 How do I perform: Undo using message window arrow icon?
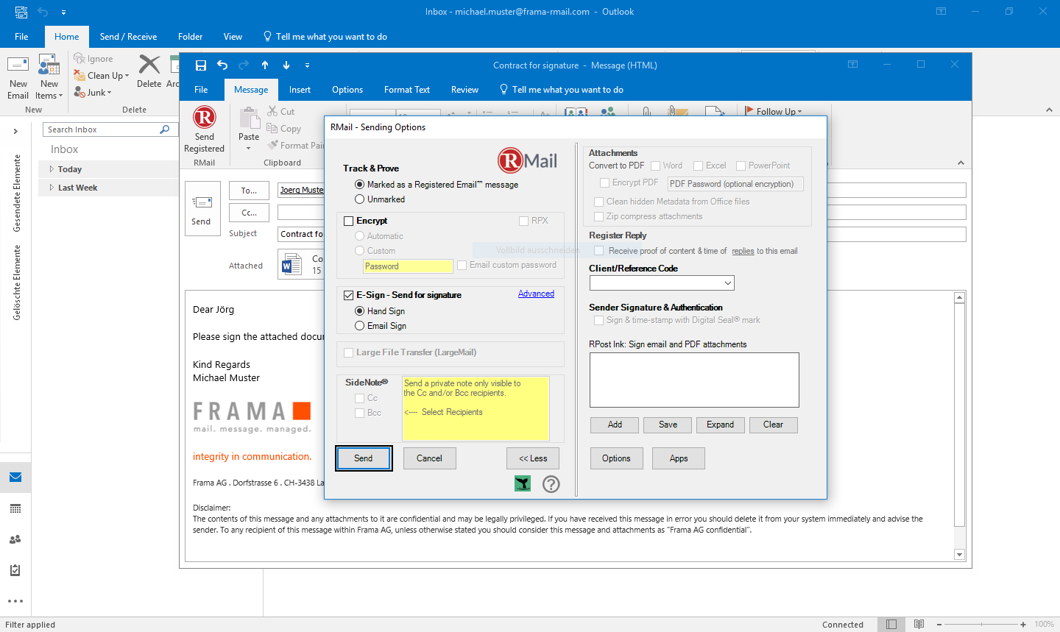coord(222,65)
